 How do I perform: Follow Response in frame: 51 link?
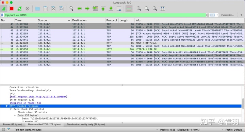25,103
